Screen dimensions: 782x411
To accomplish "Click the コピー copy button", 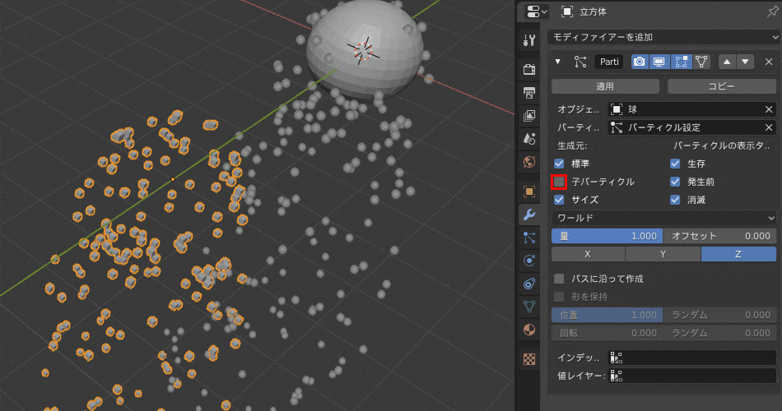I will coord(722,86).
